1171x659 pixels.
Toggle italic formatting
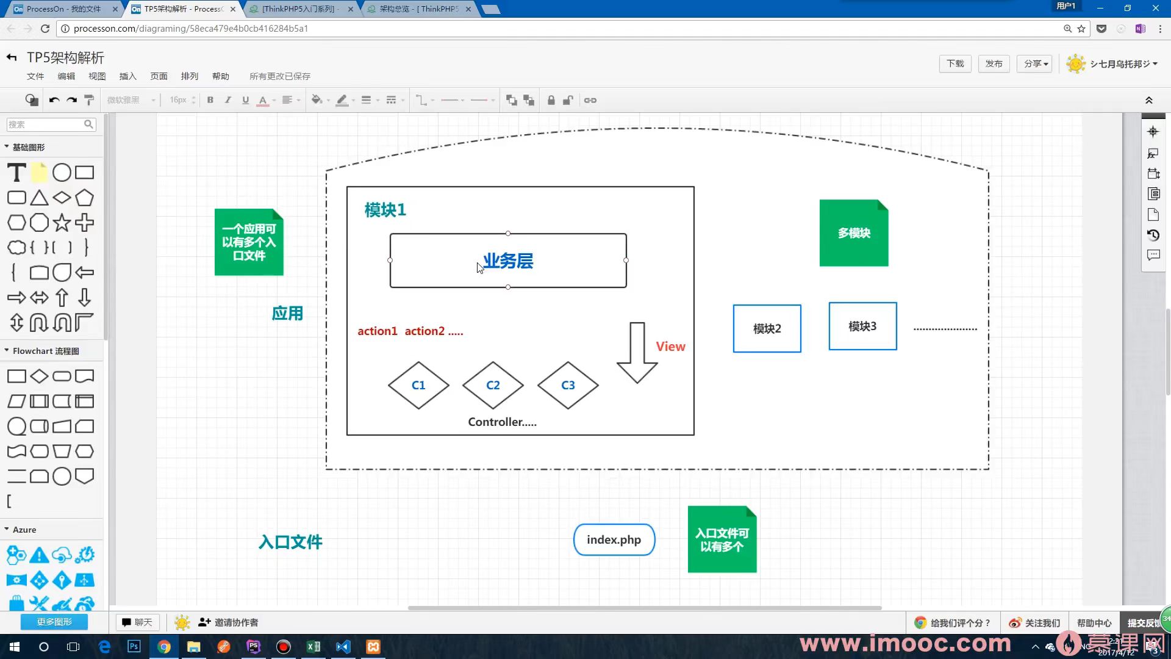[x=227, y=100]
